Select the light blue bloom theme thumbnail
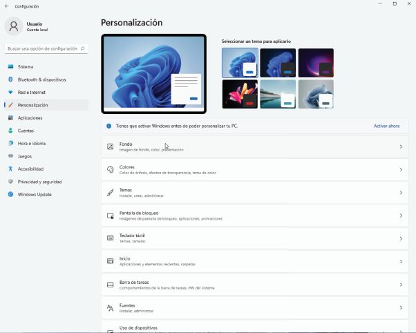 (240, 63)
